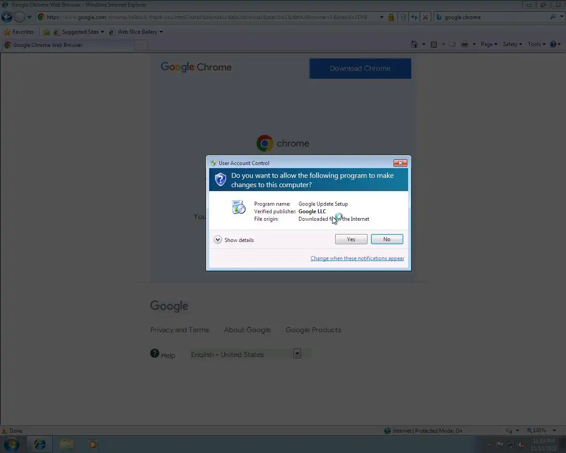The width and height of the screenshot is (566, 453).
Task: Click the search magnifier icon
Action: coord(553,17)
